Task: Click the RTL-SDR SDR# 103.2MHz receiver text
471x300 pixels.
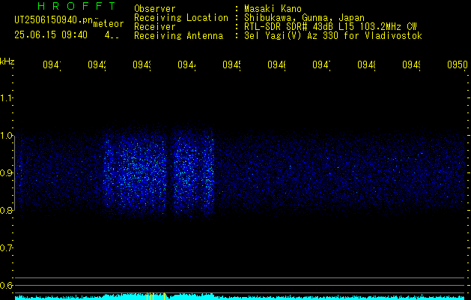Action: 330,27
